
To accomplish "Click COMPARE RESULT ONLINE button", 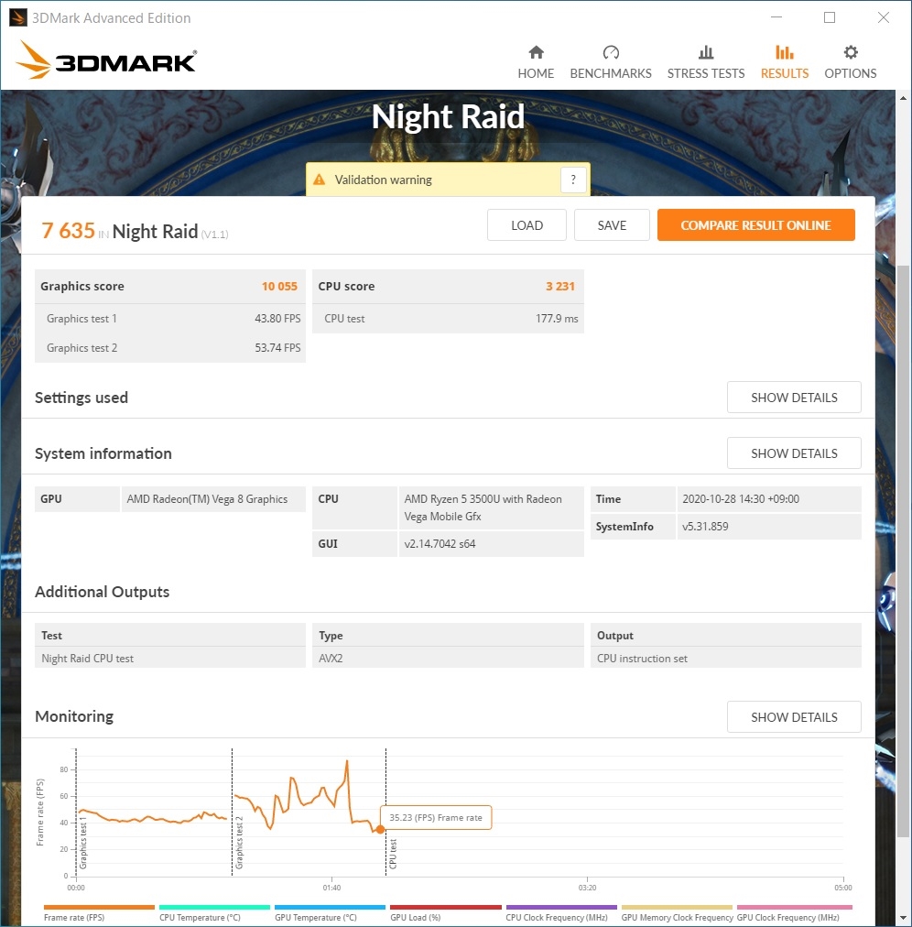I will pyautogui.click(x=756, y=225).
